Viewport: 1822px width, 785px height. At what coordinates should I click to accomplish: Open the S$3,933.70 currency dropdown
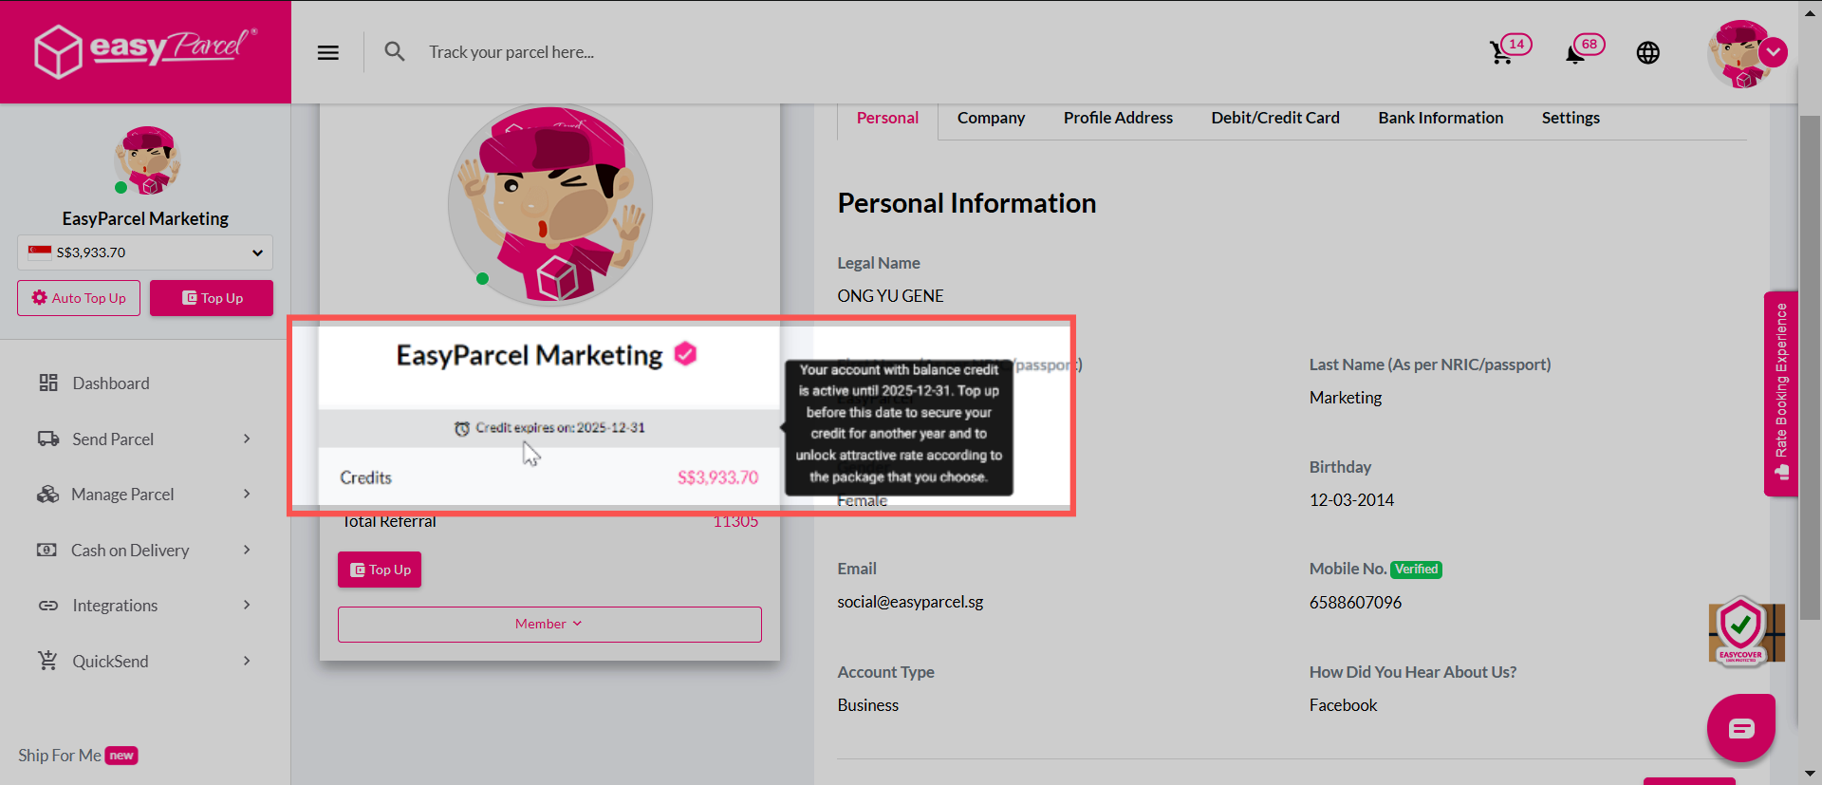point(145,252)
